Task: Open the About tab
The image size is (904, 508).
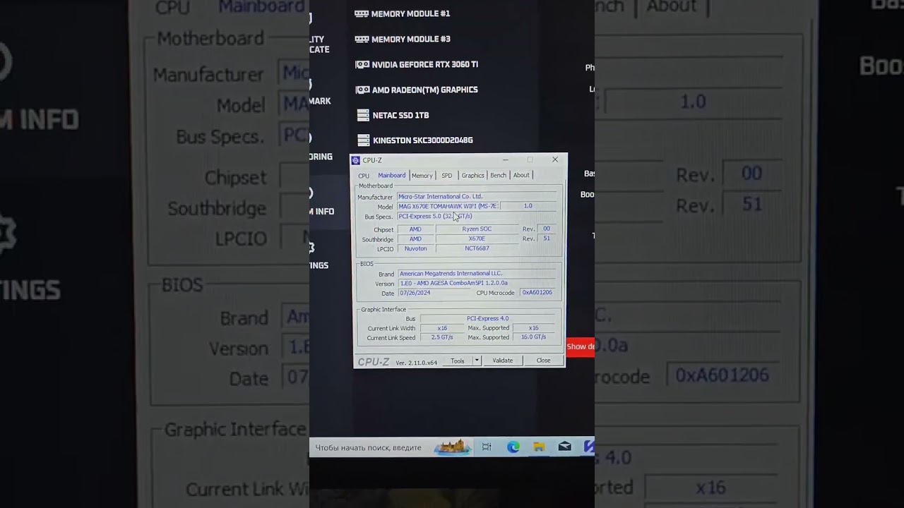Action: (521, 176)
